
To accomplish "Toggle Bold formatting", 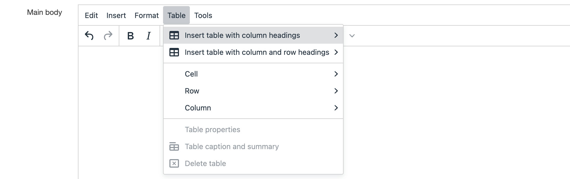I will [130, 36].
